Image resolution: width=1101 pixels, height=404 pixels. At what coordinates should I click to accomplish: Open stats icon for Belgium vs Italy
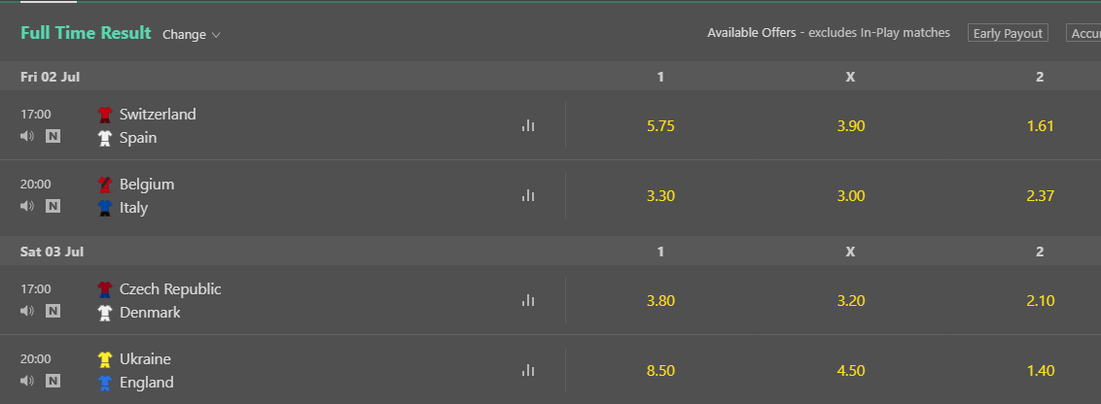click(528, 195)
